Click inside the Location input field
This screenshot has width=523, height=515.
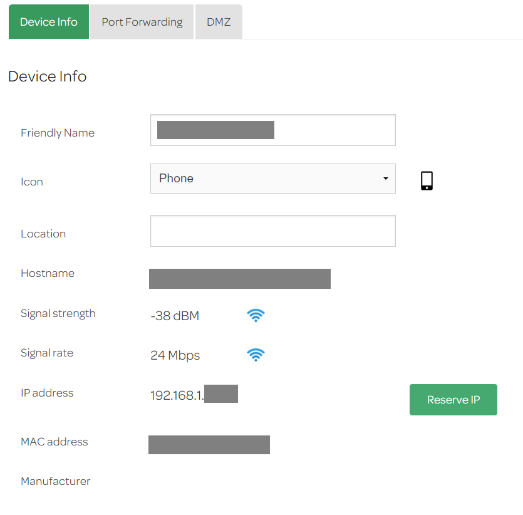pos(272,231)
